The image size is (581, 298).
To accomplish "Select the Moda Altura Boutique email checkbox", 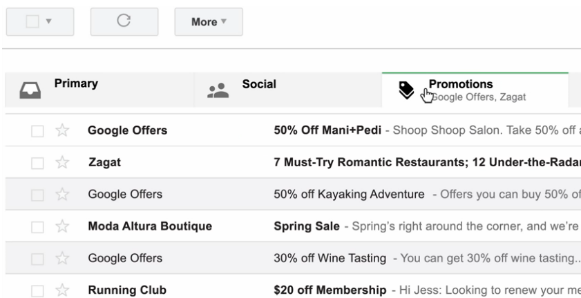I will (37, 227).
